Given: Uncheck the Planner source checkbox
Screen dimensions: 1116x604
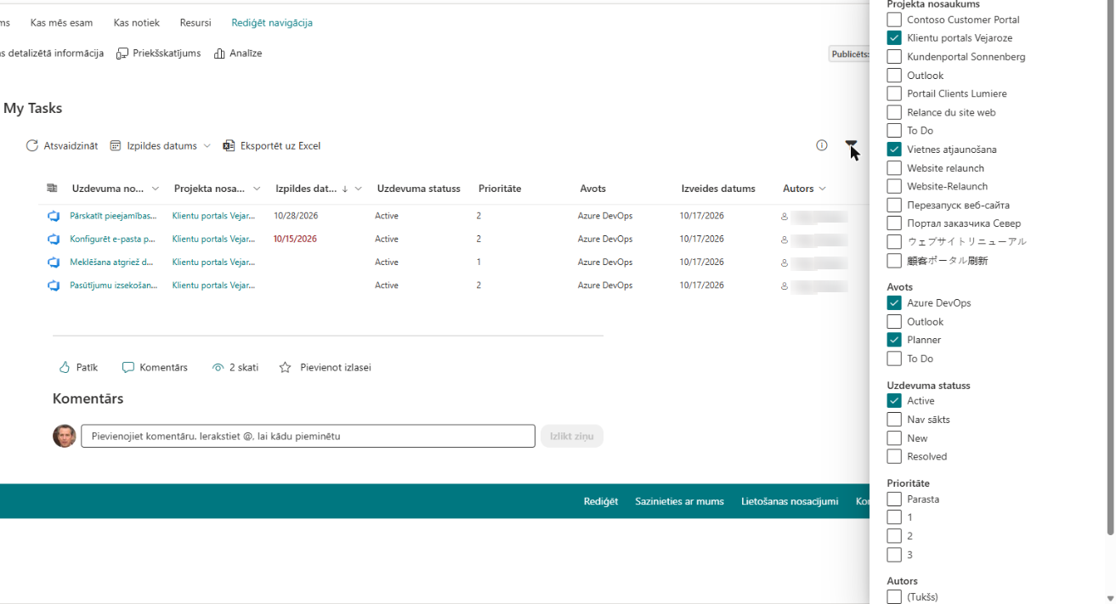Looking at the screenshot, I should pyautogui.click(x=894, y=340).
